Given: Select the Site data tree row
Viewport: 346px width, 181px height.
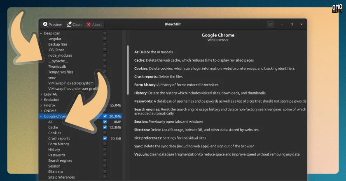Looking at the screenshot, I should pos(81,172).
